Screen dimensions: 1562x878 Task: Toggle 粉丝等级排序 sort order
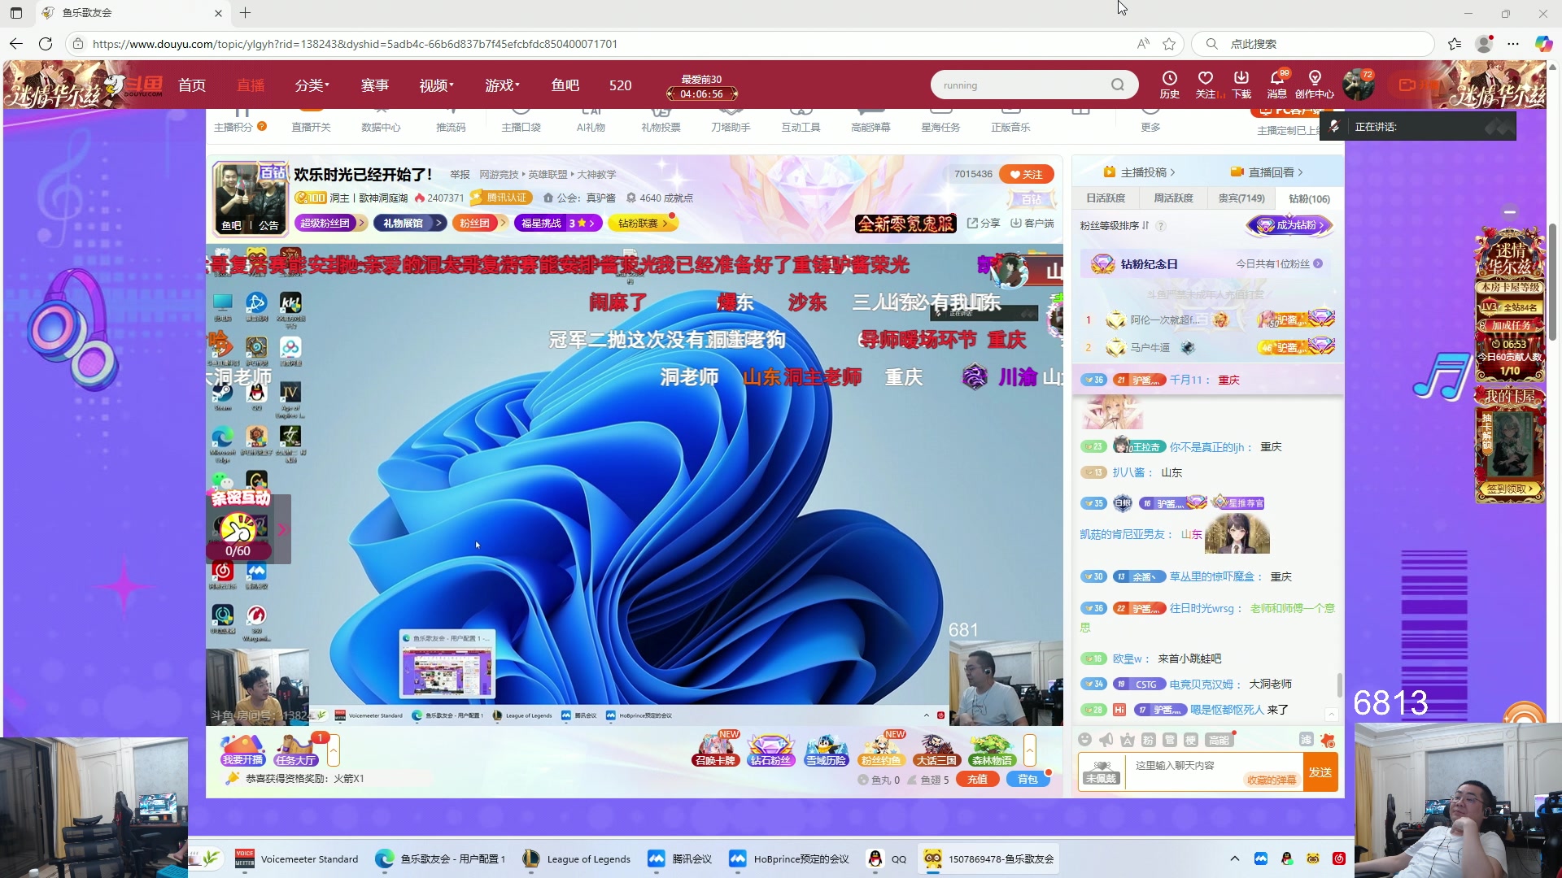[1115, 225]
